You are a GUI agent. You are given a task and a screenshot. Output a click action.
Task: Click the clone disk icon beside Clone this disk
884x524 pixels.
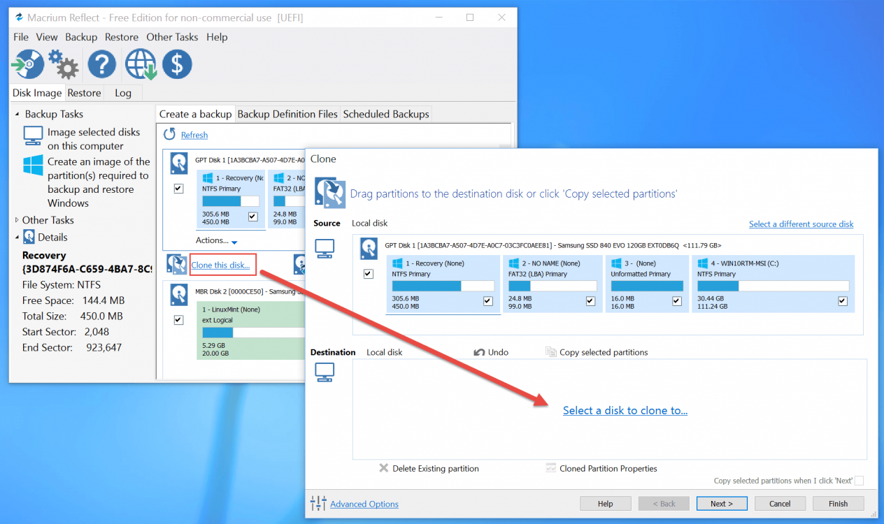[176, 264]
